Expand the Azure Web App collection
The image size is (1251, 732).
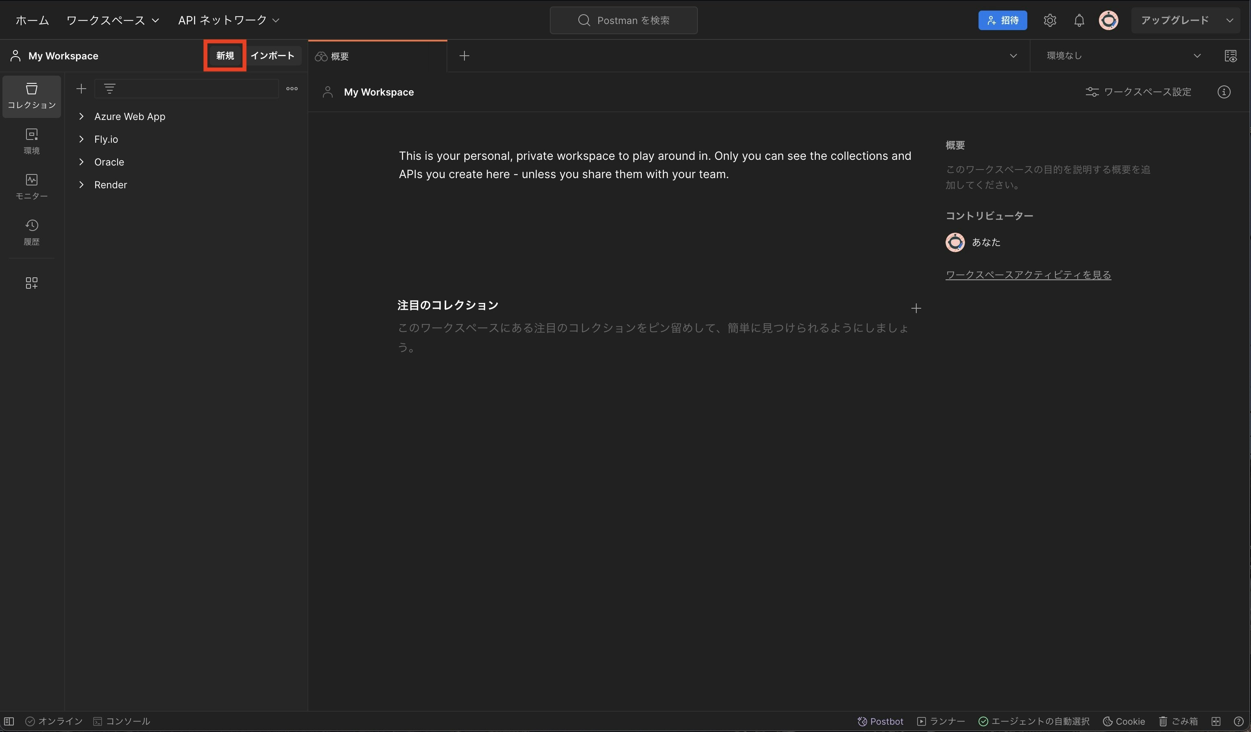coord(81,117)
